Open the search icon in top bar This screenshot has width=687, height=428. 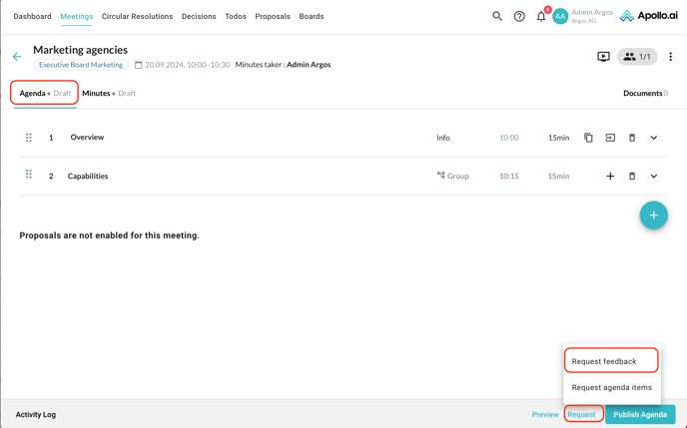click(x=497, y=16)
